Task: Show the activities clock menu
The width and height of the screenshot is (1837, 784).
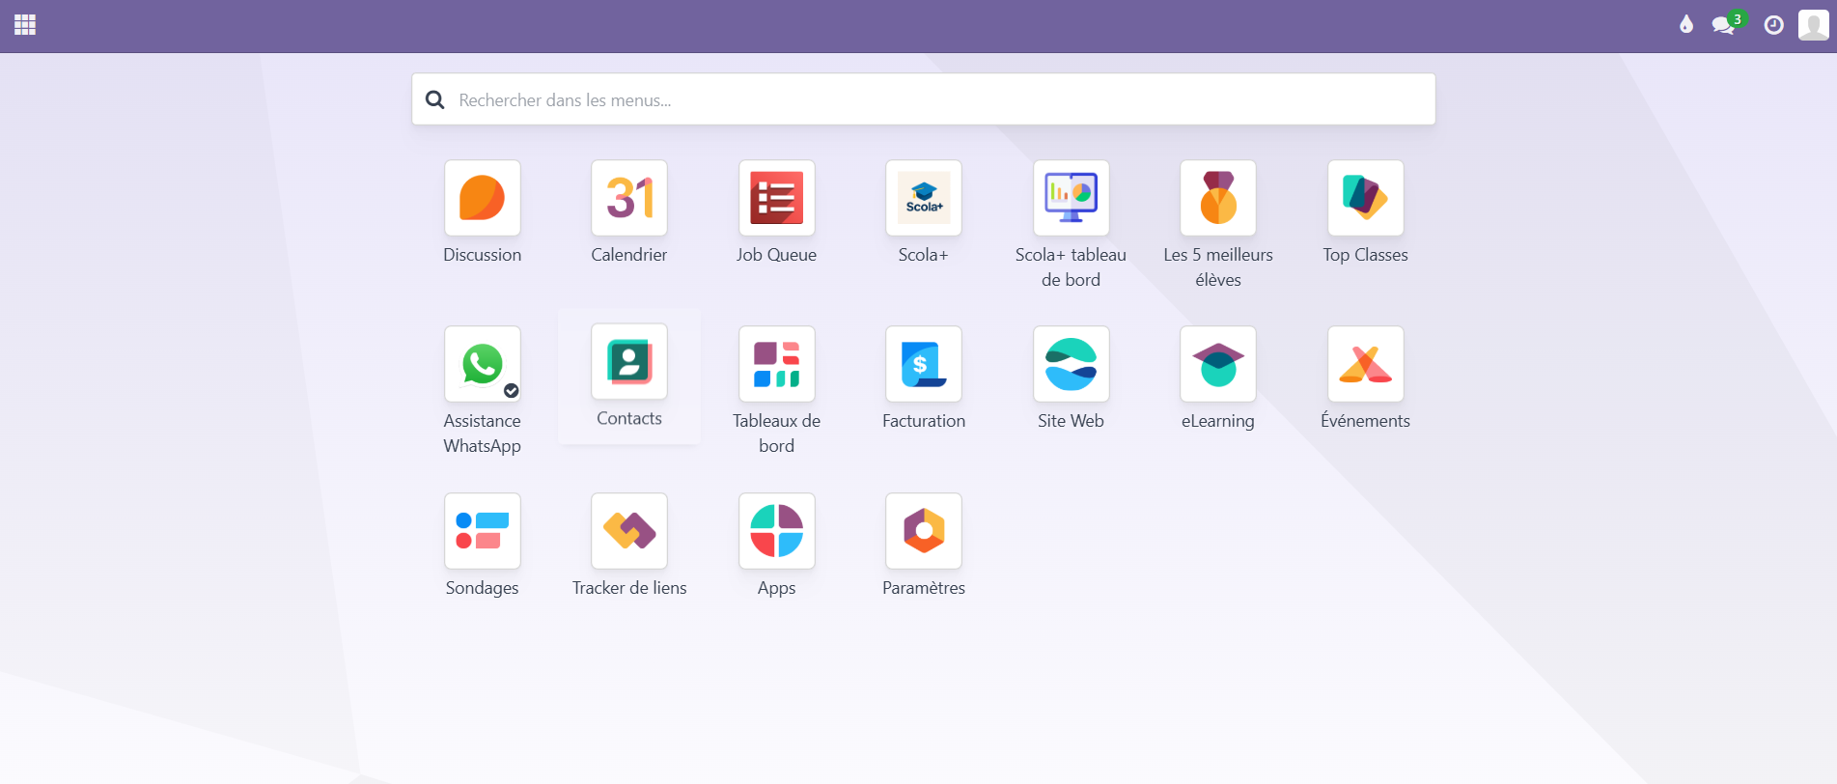Action: point(1773,25)
